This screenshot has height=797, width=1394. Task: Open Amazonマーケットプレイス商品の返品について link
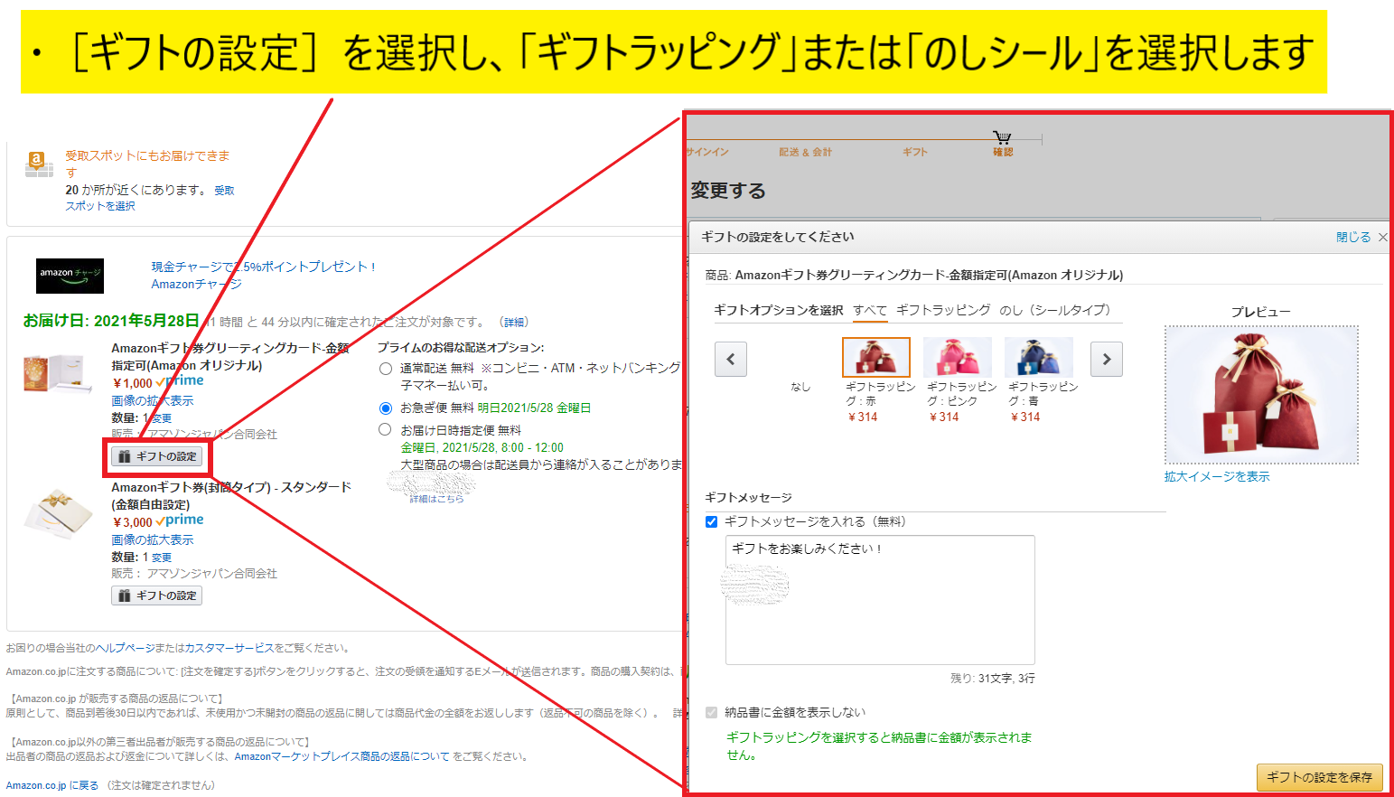click(341, 756)
